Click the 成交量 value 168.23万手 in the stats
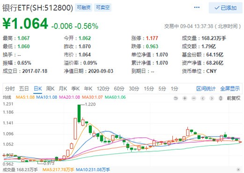Image resolution: width=244 pixels, height=173 pixels. [214, 38]
